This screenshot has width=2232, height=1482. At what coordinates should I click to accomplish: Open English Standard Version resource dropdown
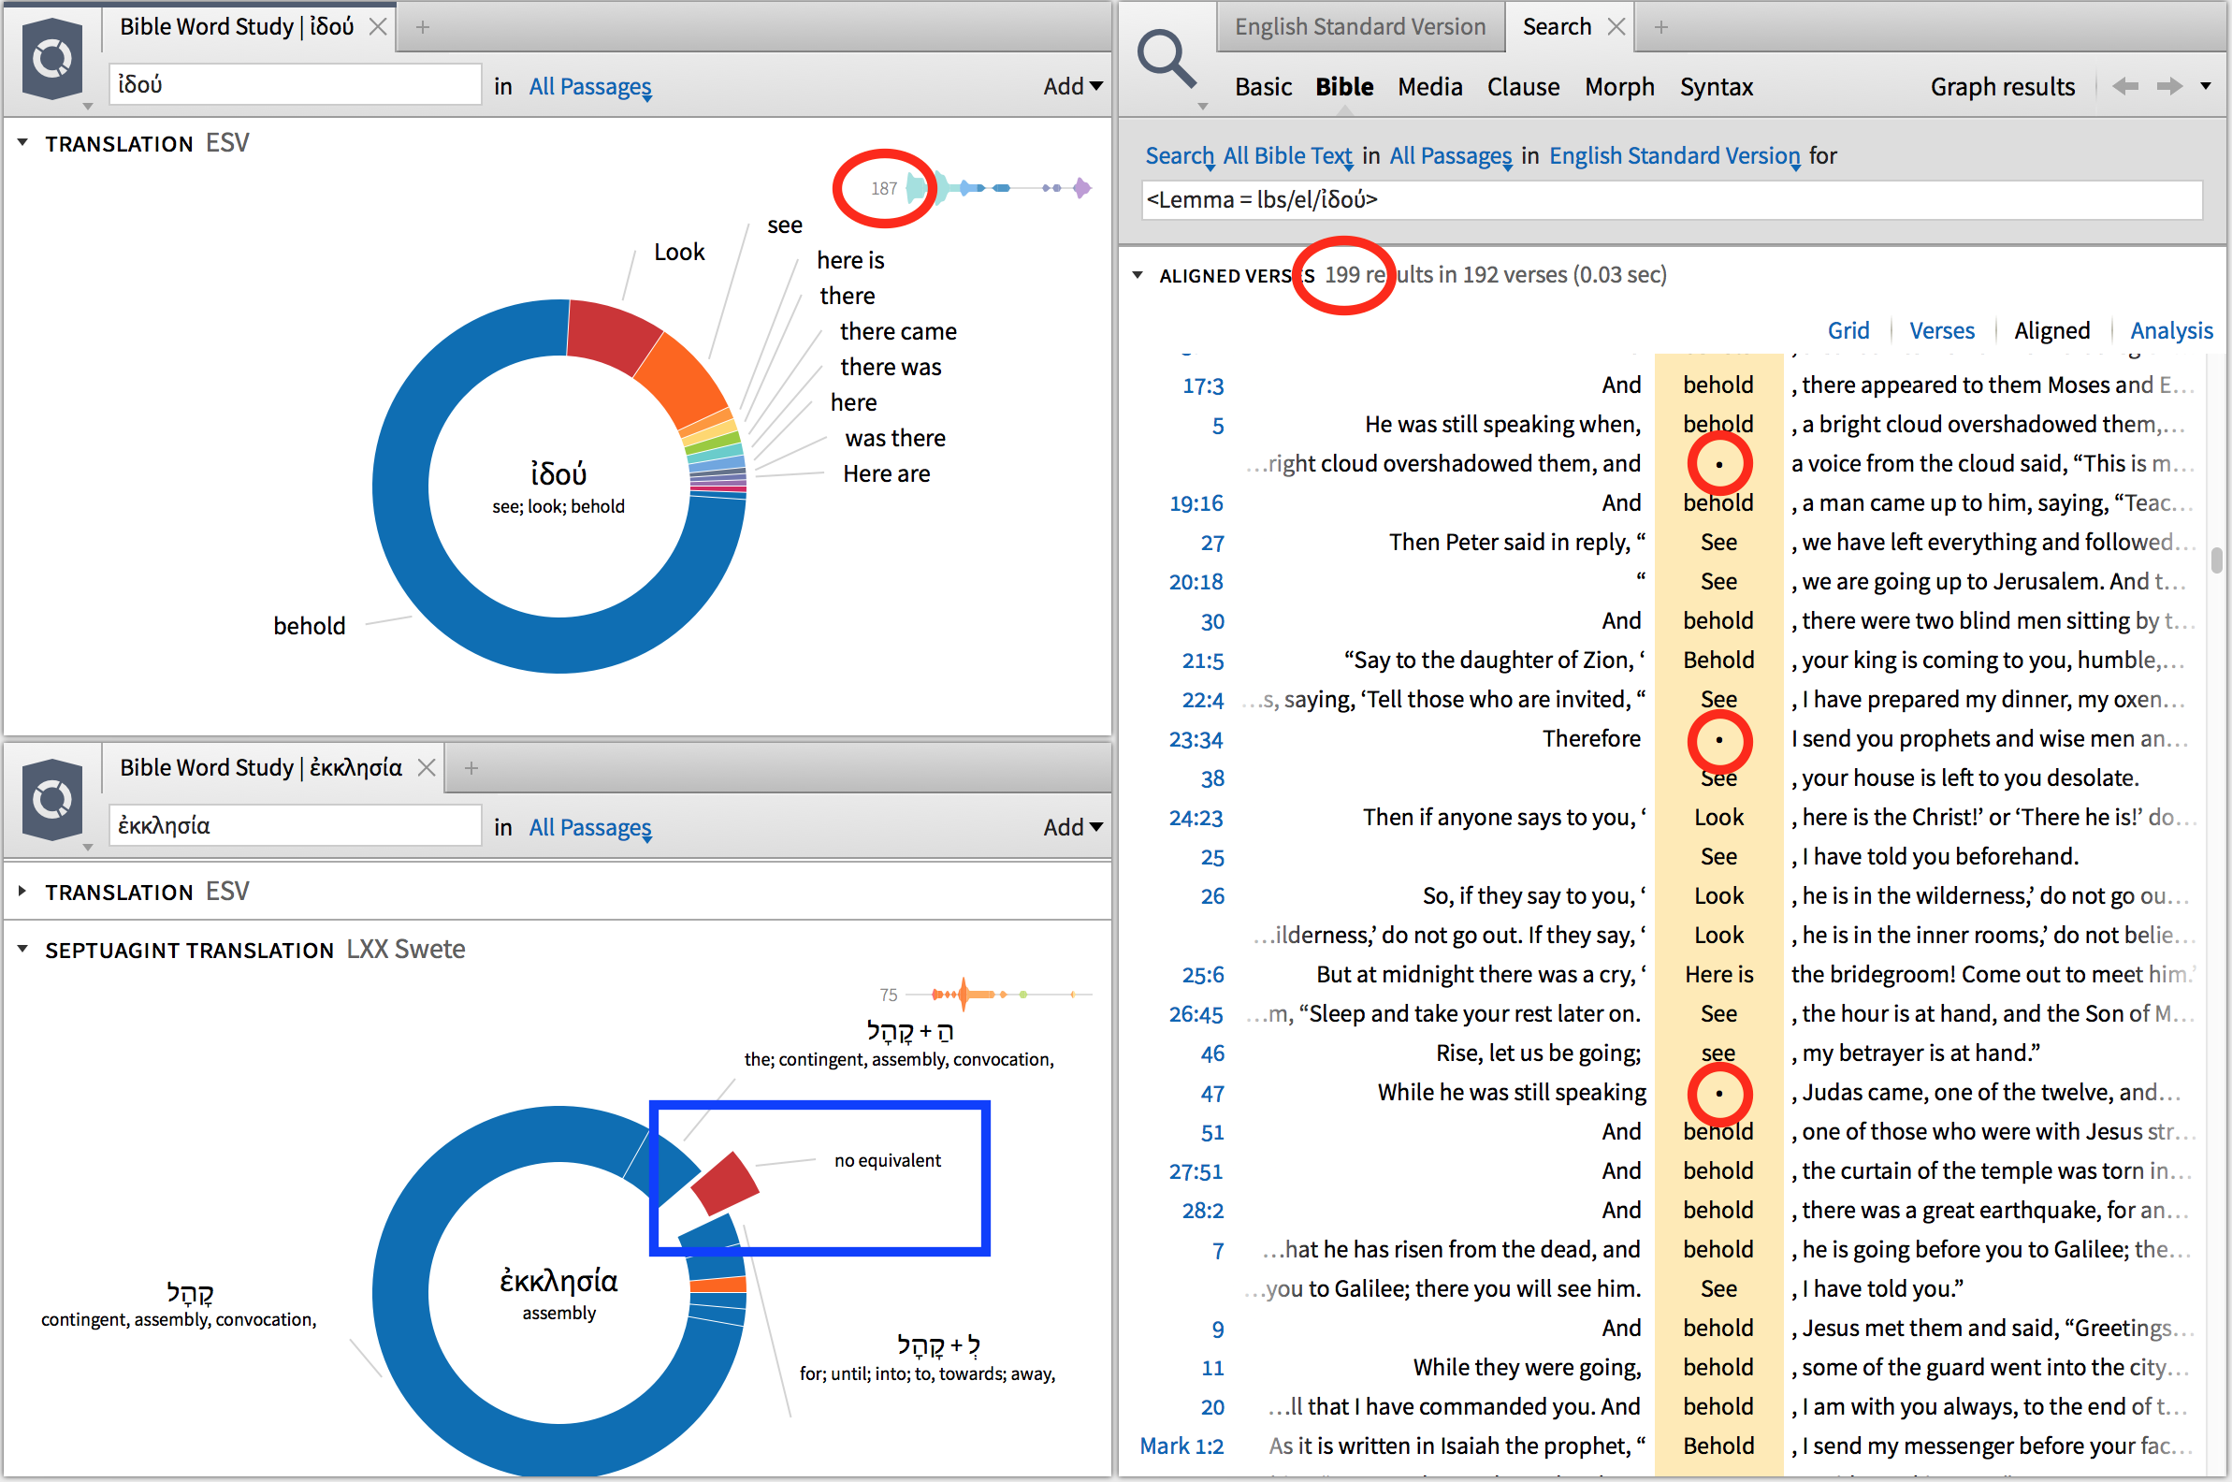(x=1674, y=156)
